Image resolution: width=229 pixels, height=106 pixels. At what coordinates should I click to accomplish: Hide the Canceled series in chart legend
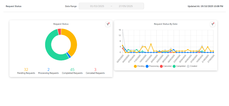click(166, 66)
